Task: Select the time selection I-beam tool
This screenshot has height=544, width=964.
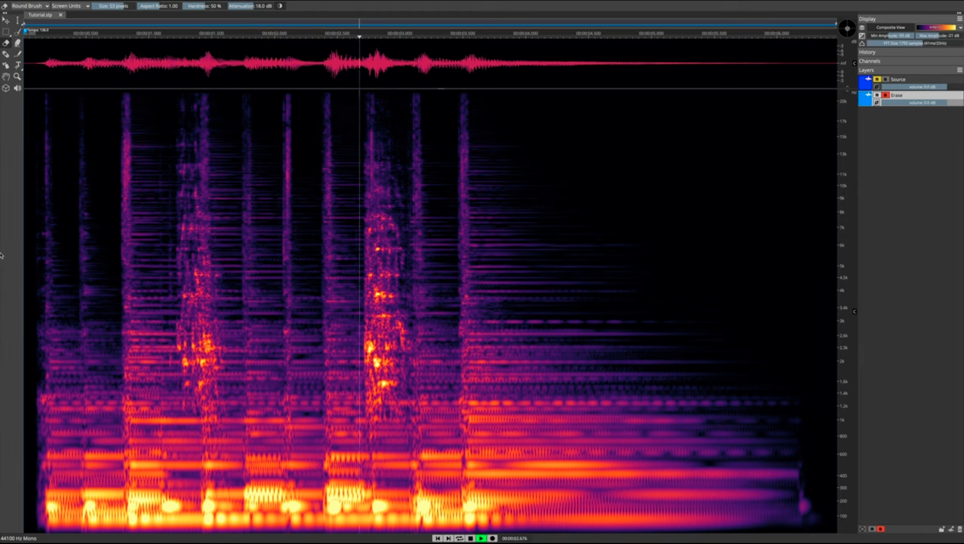Action: tap(18, 21)
